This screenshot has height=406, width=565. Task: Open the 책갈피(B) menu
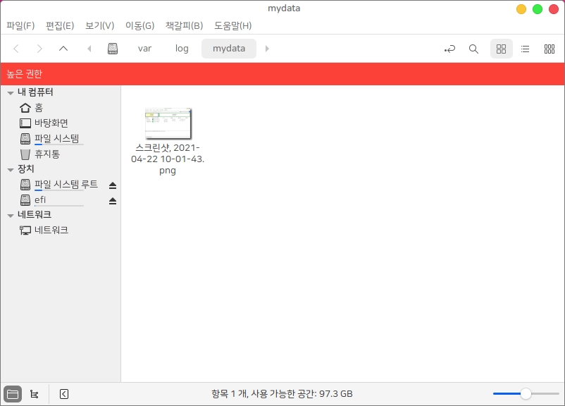pos(184,25)
